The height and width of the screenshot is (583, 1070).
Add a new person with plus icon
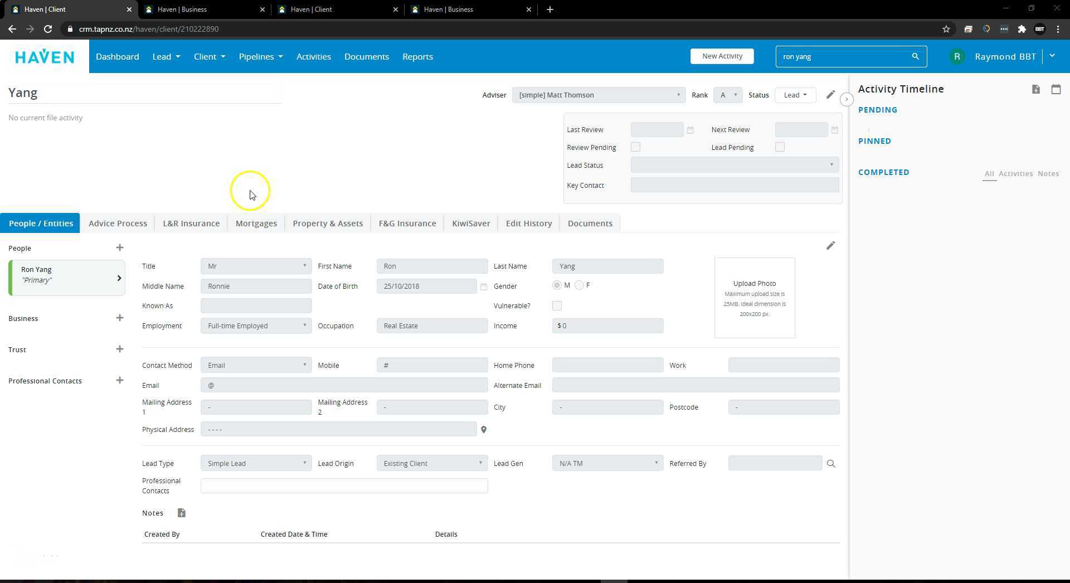point(119,248)
